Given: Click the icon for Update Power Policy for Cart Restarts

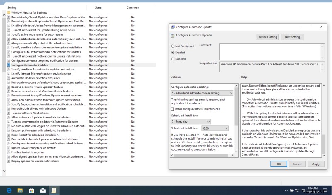Looking at the screenshot, I should (x=9, y=148).
